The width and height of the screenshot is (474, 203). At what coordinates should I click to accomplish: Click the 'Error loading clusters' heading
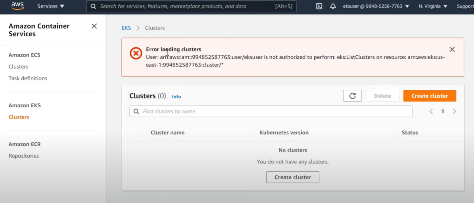pos(173,49)
